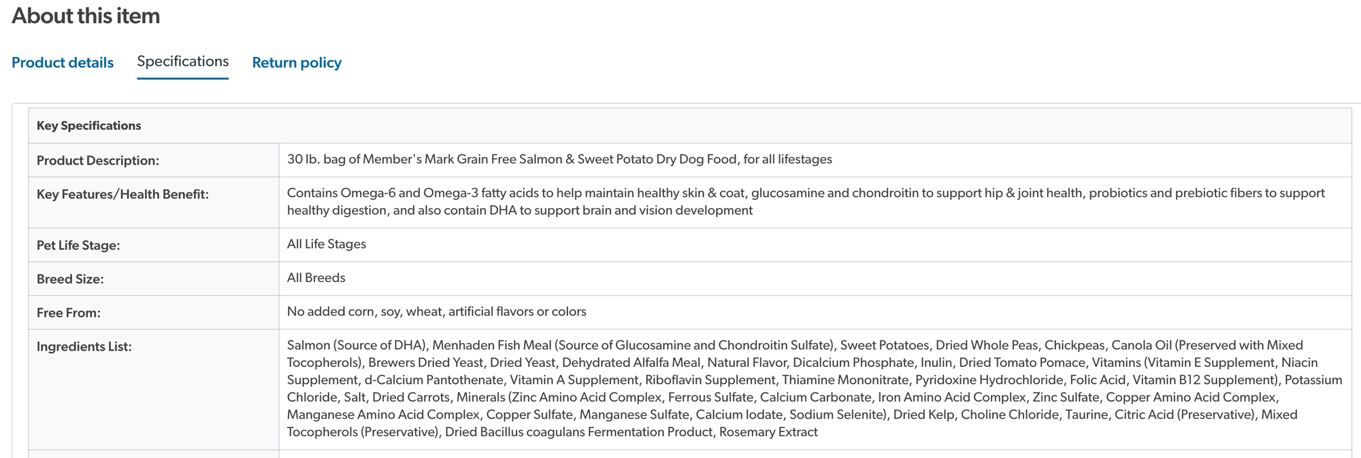Click the Free From label

68,313
